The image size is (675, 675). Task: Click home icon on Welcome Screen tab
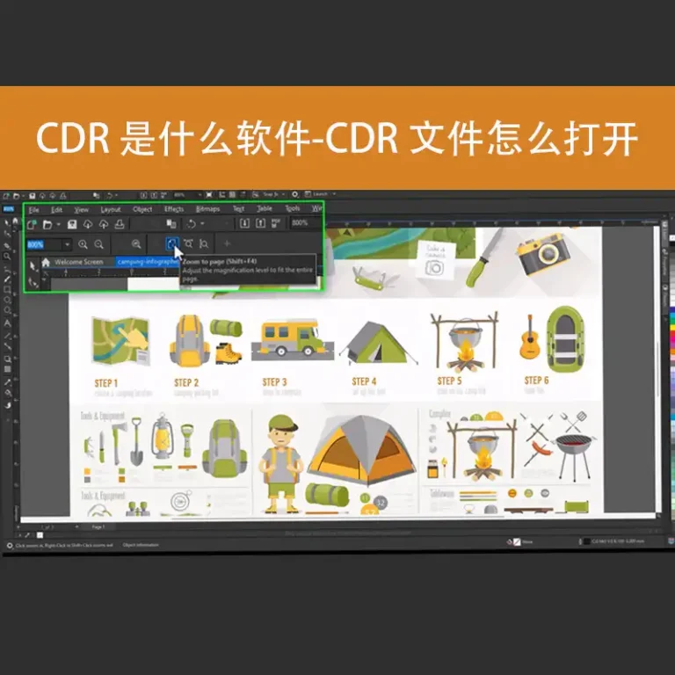point(46,262)
